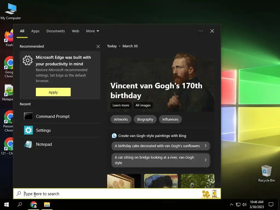
Task: Click the Show desktop strip
Action: coord(279,205)
